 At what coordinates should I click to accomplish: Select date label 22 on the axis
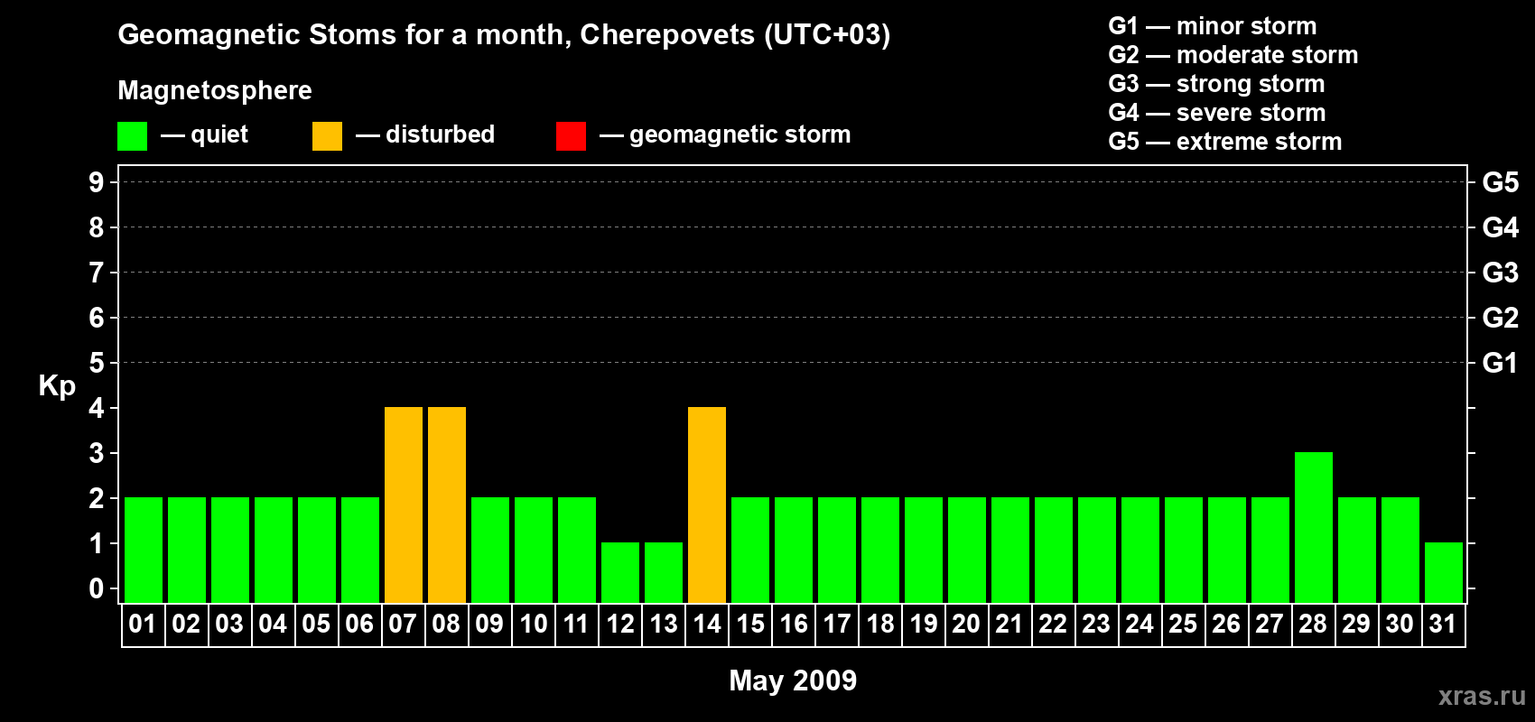tap(1053, 625)
